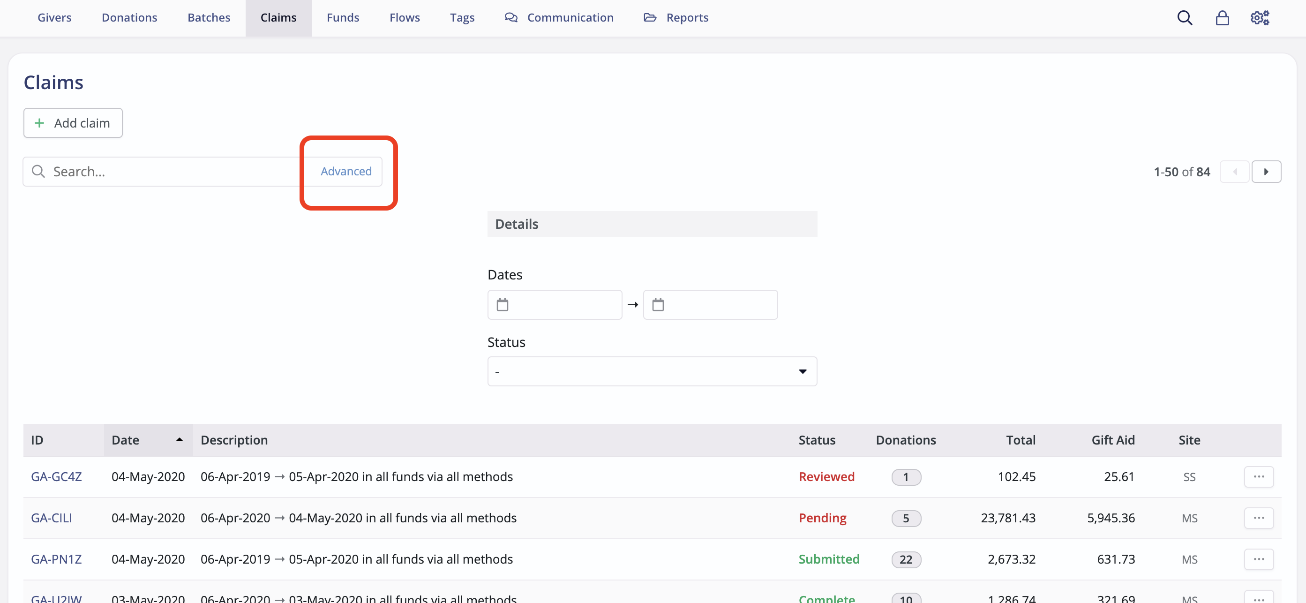Open the Status dropdown
This screenshot has height=603, width=1306.
(652, 371)
